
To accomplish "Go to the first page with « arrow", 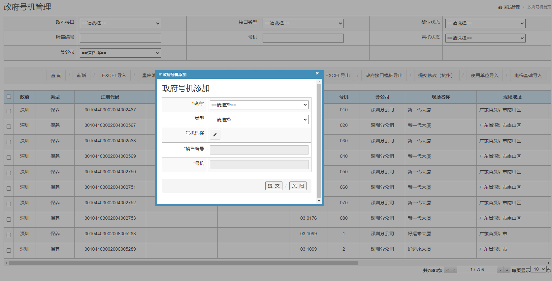I will tap(447, 270).
